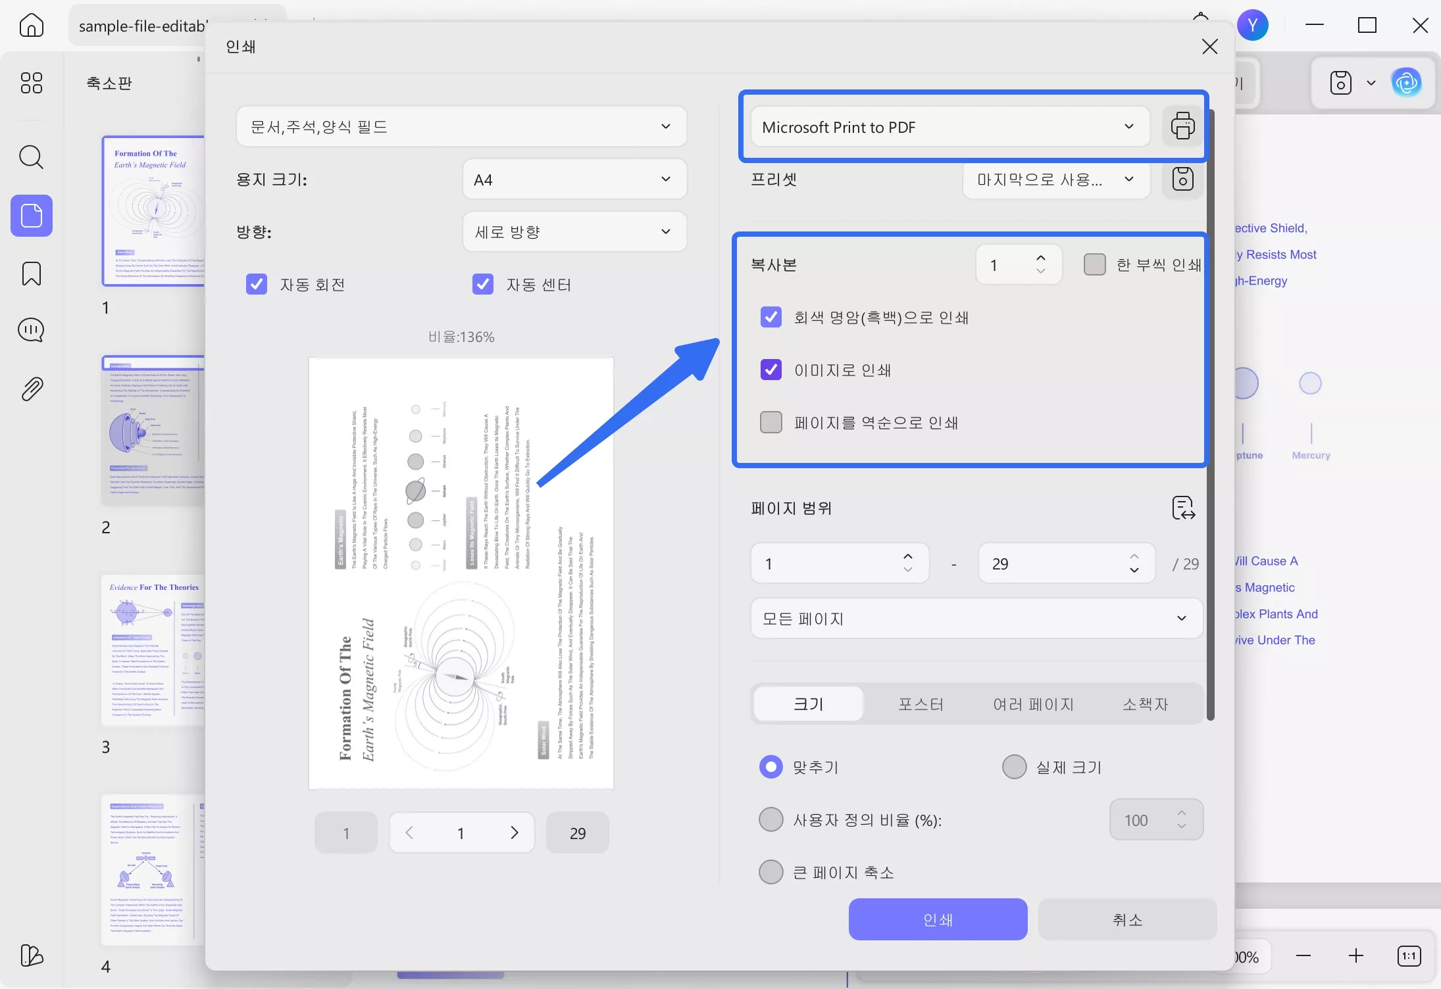
Task: Enable reverse page order (역순) printing
Action: [x=771, y=422]
